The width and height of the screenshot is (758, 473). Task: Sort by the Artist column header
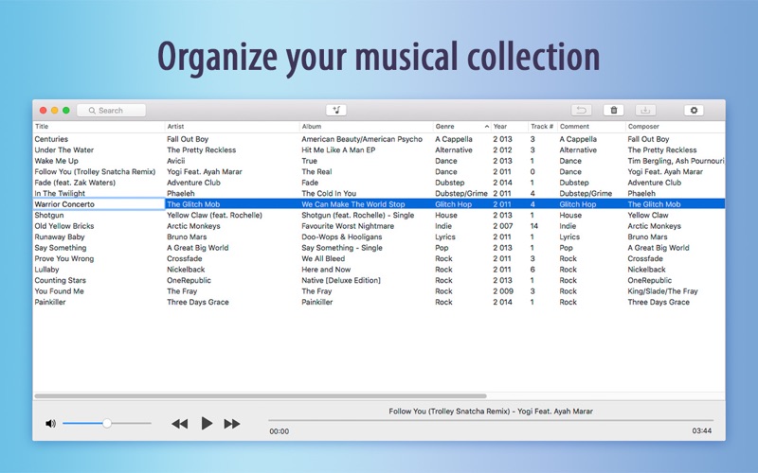point(232,127)
